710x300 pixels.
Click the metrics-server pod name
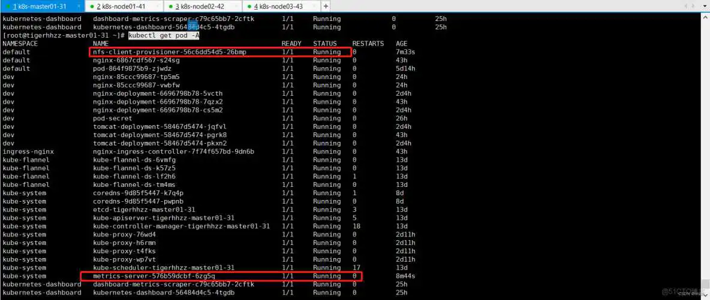coord(154,276)
